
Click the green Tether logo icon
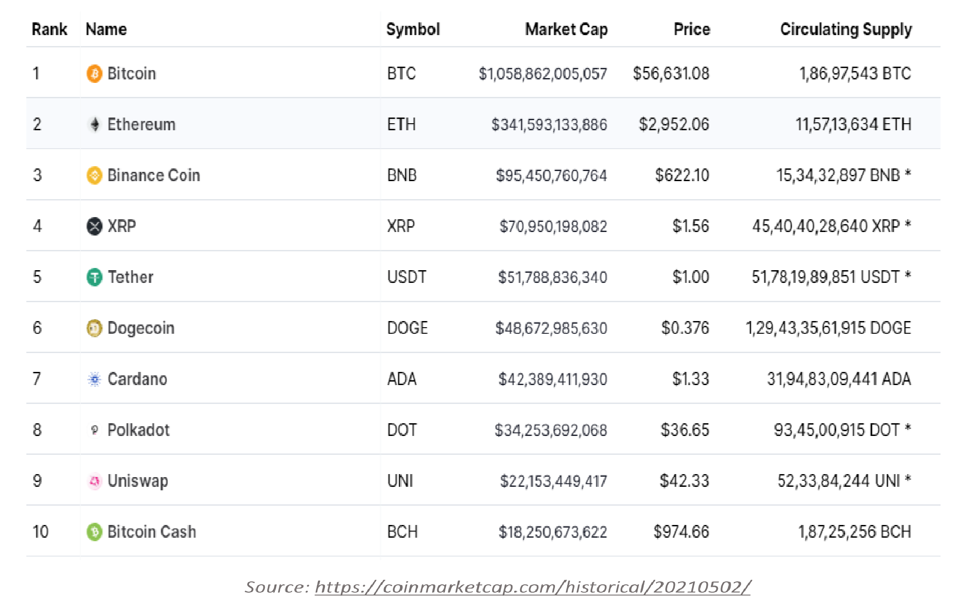coord(94,277)
